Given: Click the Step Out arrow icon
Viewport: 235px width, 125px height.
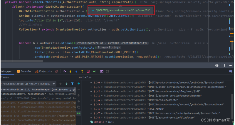Looking at the screenshot, I should point(82,71).
